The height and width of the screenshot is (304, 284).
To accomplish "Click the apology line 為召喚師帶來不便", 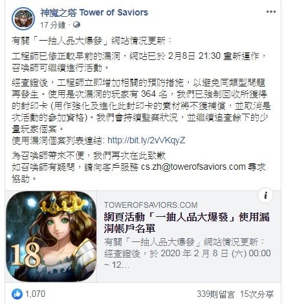I will click(89, 156).
